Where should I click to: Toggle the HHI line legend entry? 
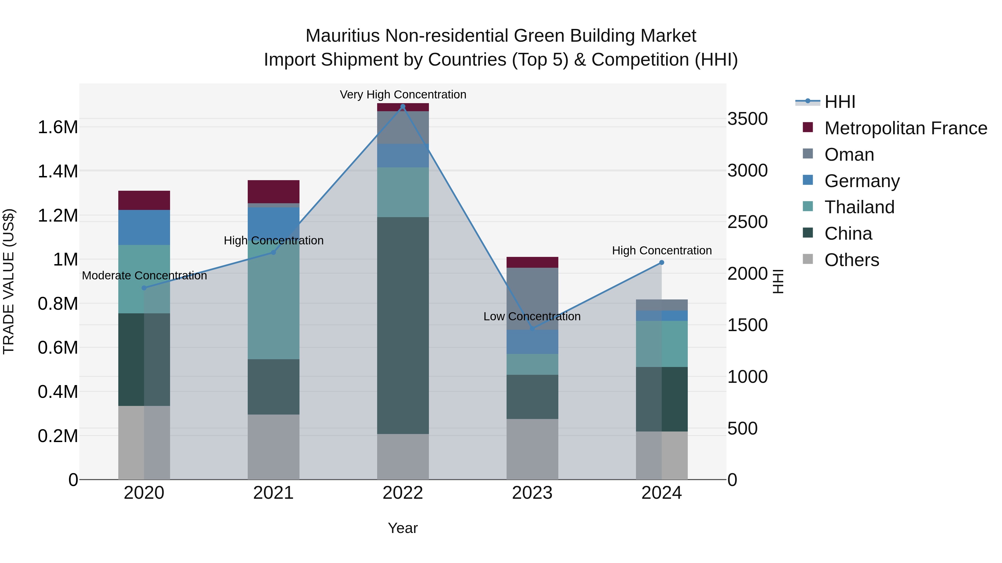pos(826,102)
